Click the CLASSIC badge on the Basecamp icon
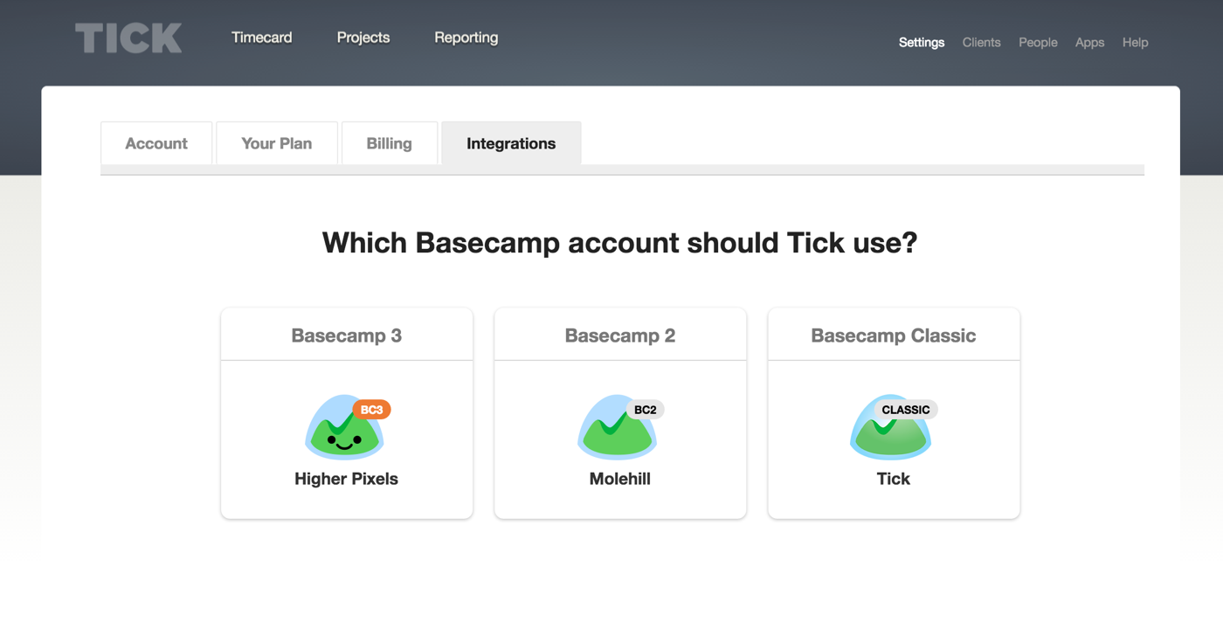 click(905, 409)
